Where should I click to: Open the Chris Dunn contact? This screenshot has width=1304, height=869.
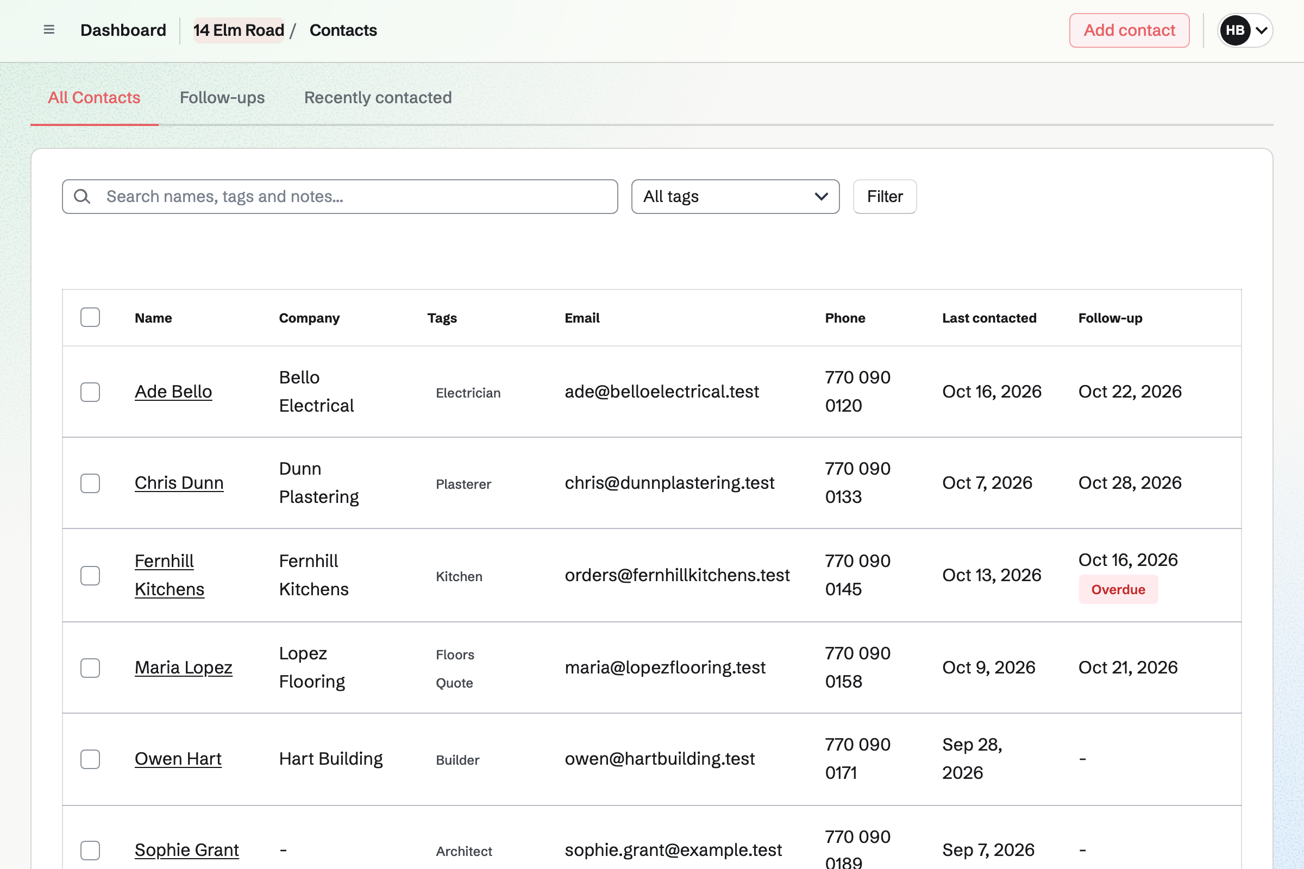point(179,483)
